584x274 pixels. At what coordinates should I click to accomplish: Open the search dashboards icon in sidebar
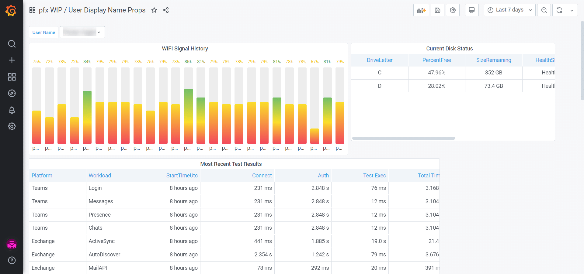pyautogui.click(x=12, y=44)
